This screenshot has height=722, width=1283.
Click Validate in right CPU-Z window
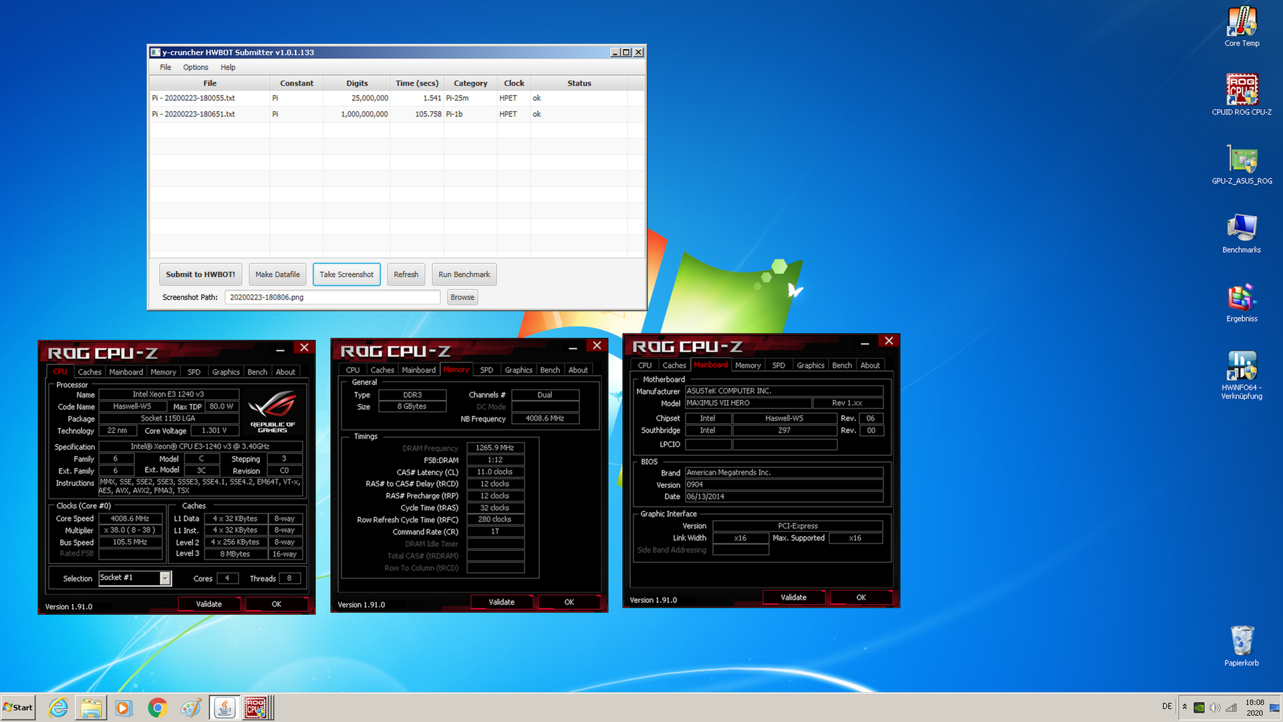[x=793, y=597]
